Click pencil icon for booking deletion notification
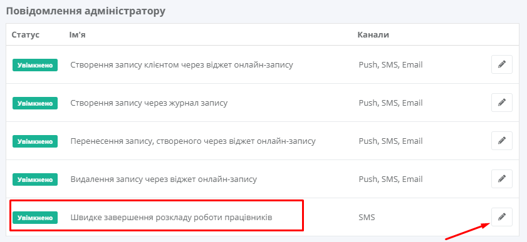Viewport: 527px width, 242px height. [502, 179]
